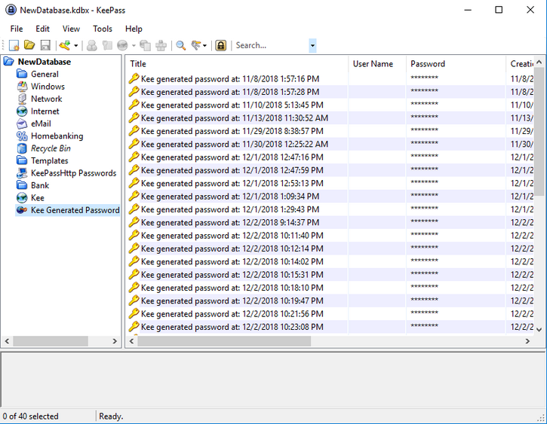Screen dimensions: 547x424
Task: Click key icon of 12/2/2018 10:23:08 PM entry
Action: click(134, 327)
